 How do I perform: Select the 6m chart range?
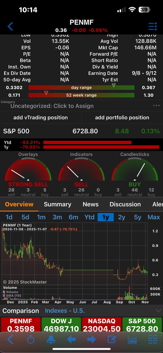click(x=73, y=217)
